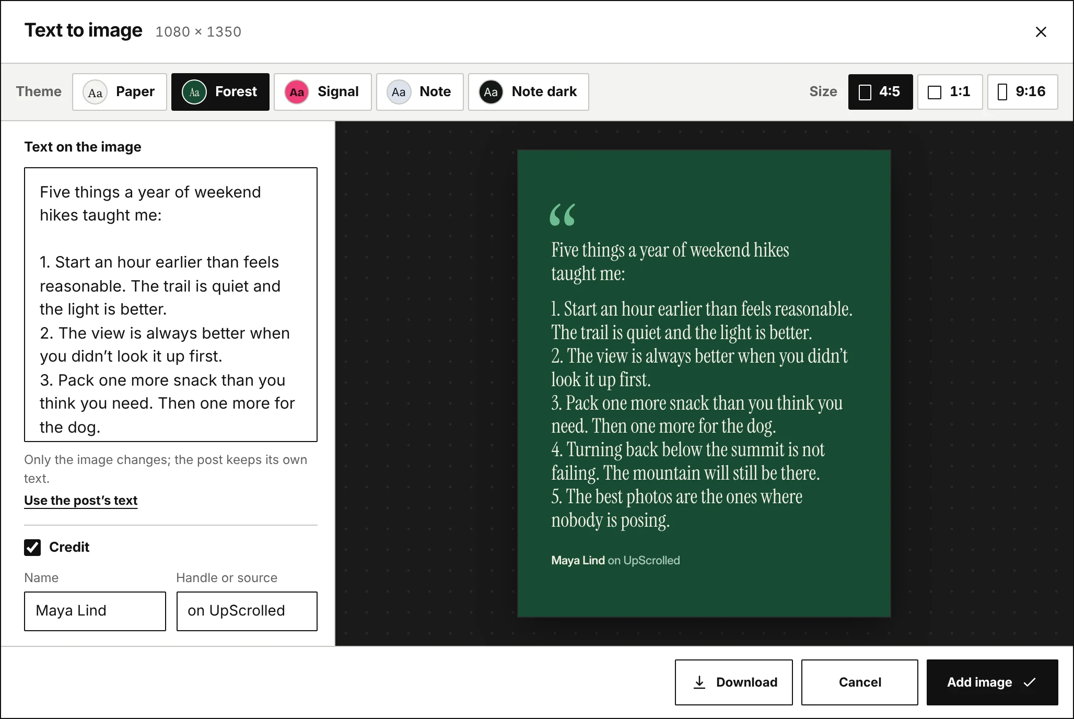Select the Forest theme
Screen dimensions: 1074x719
(x=220, y=92)
